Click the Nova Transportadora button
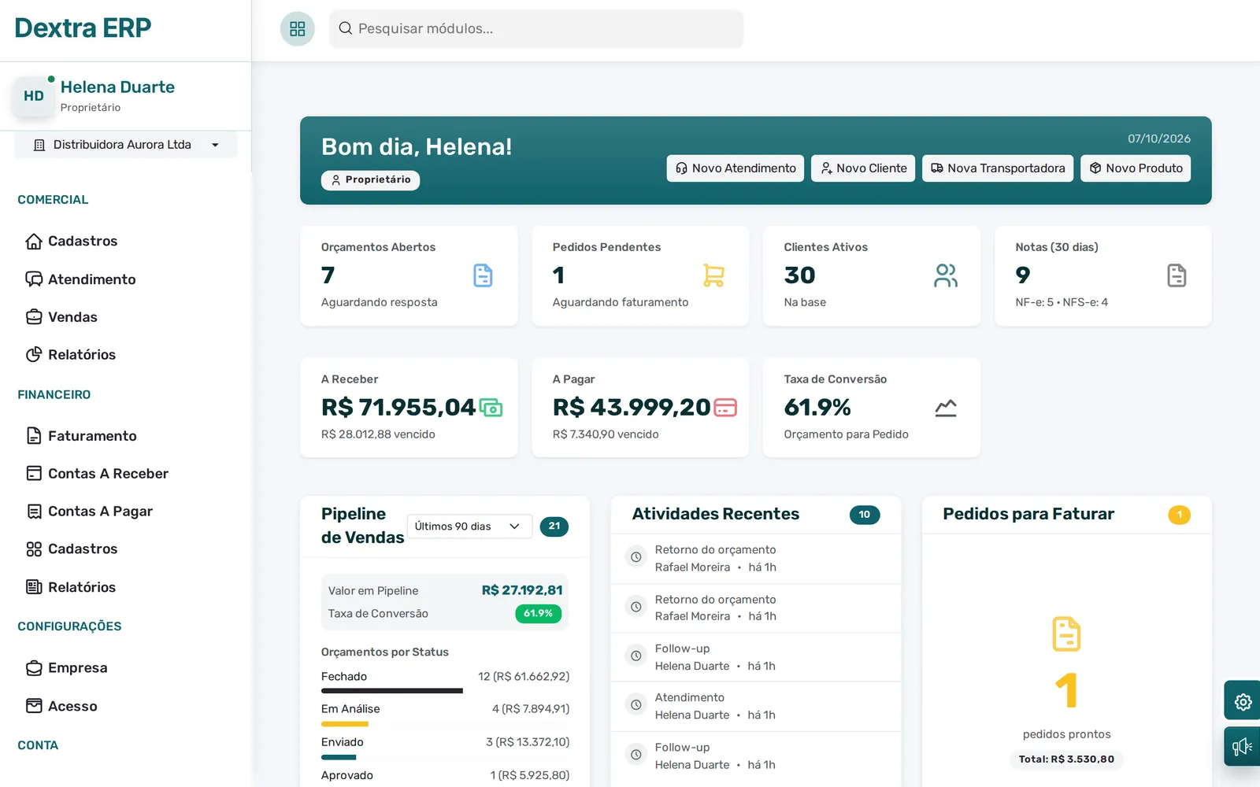Image resolution: width=1260 pixels, height=787 pixels. coord(998,168)
